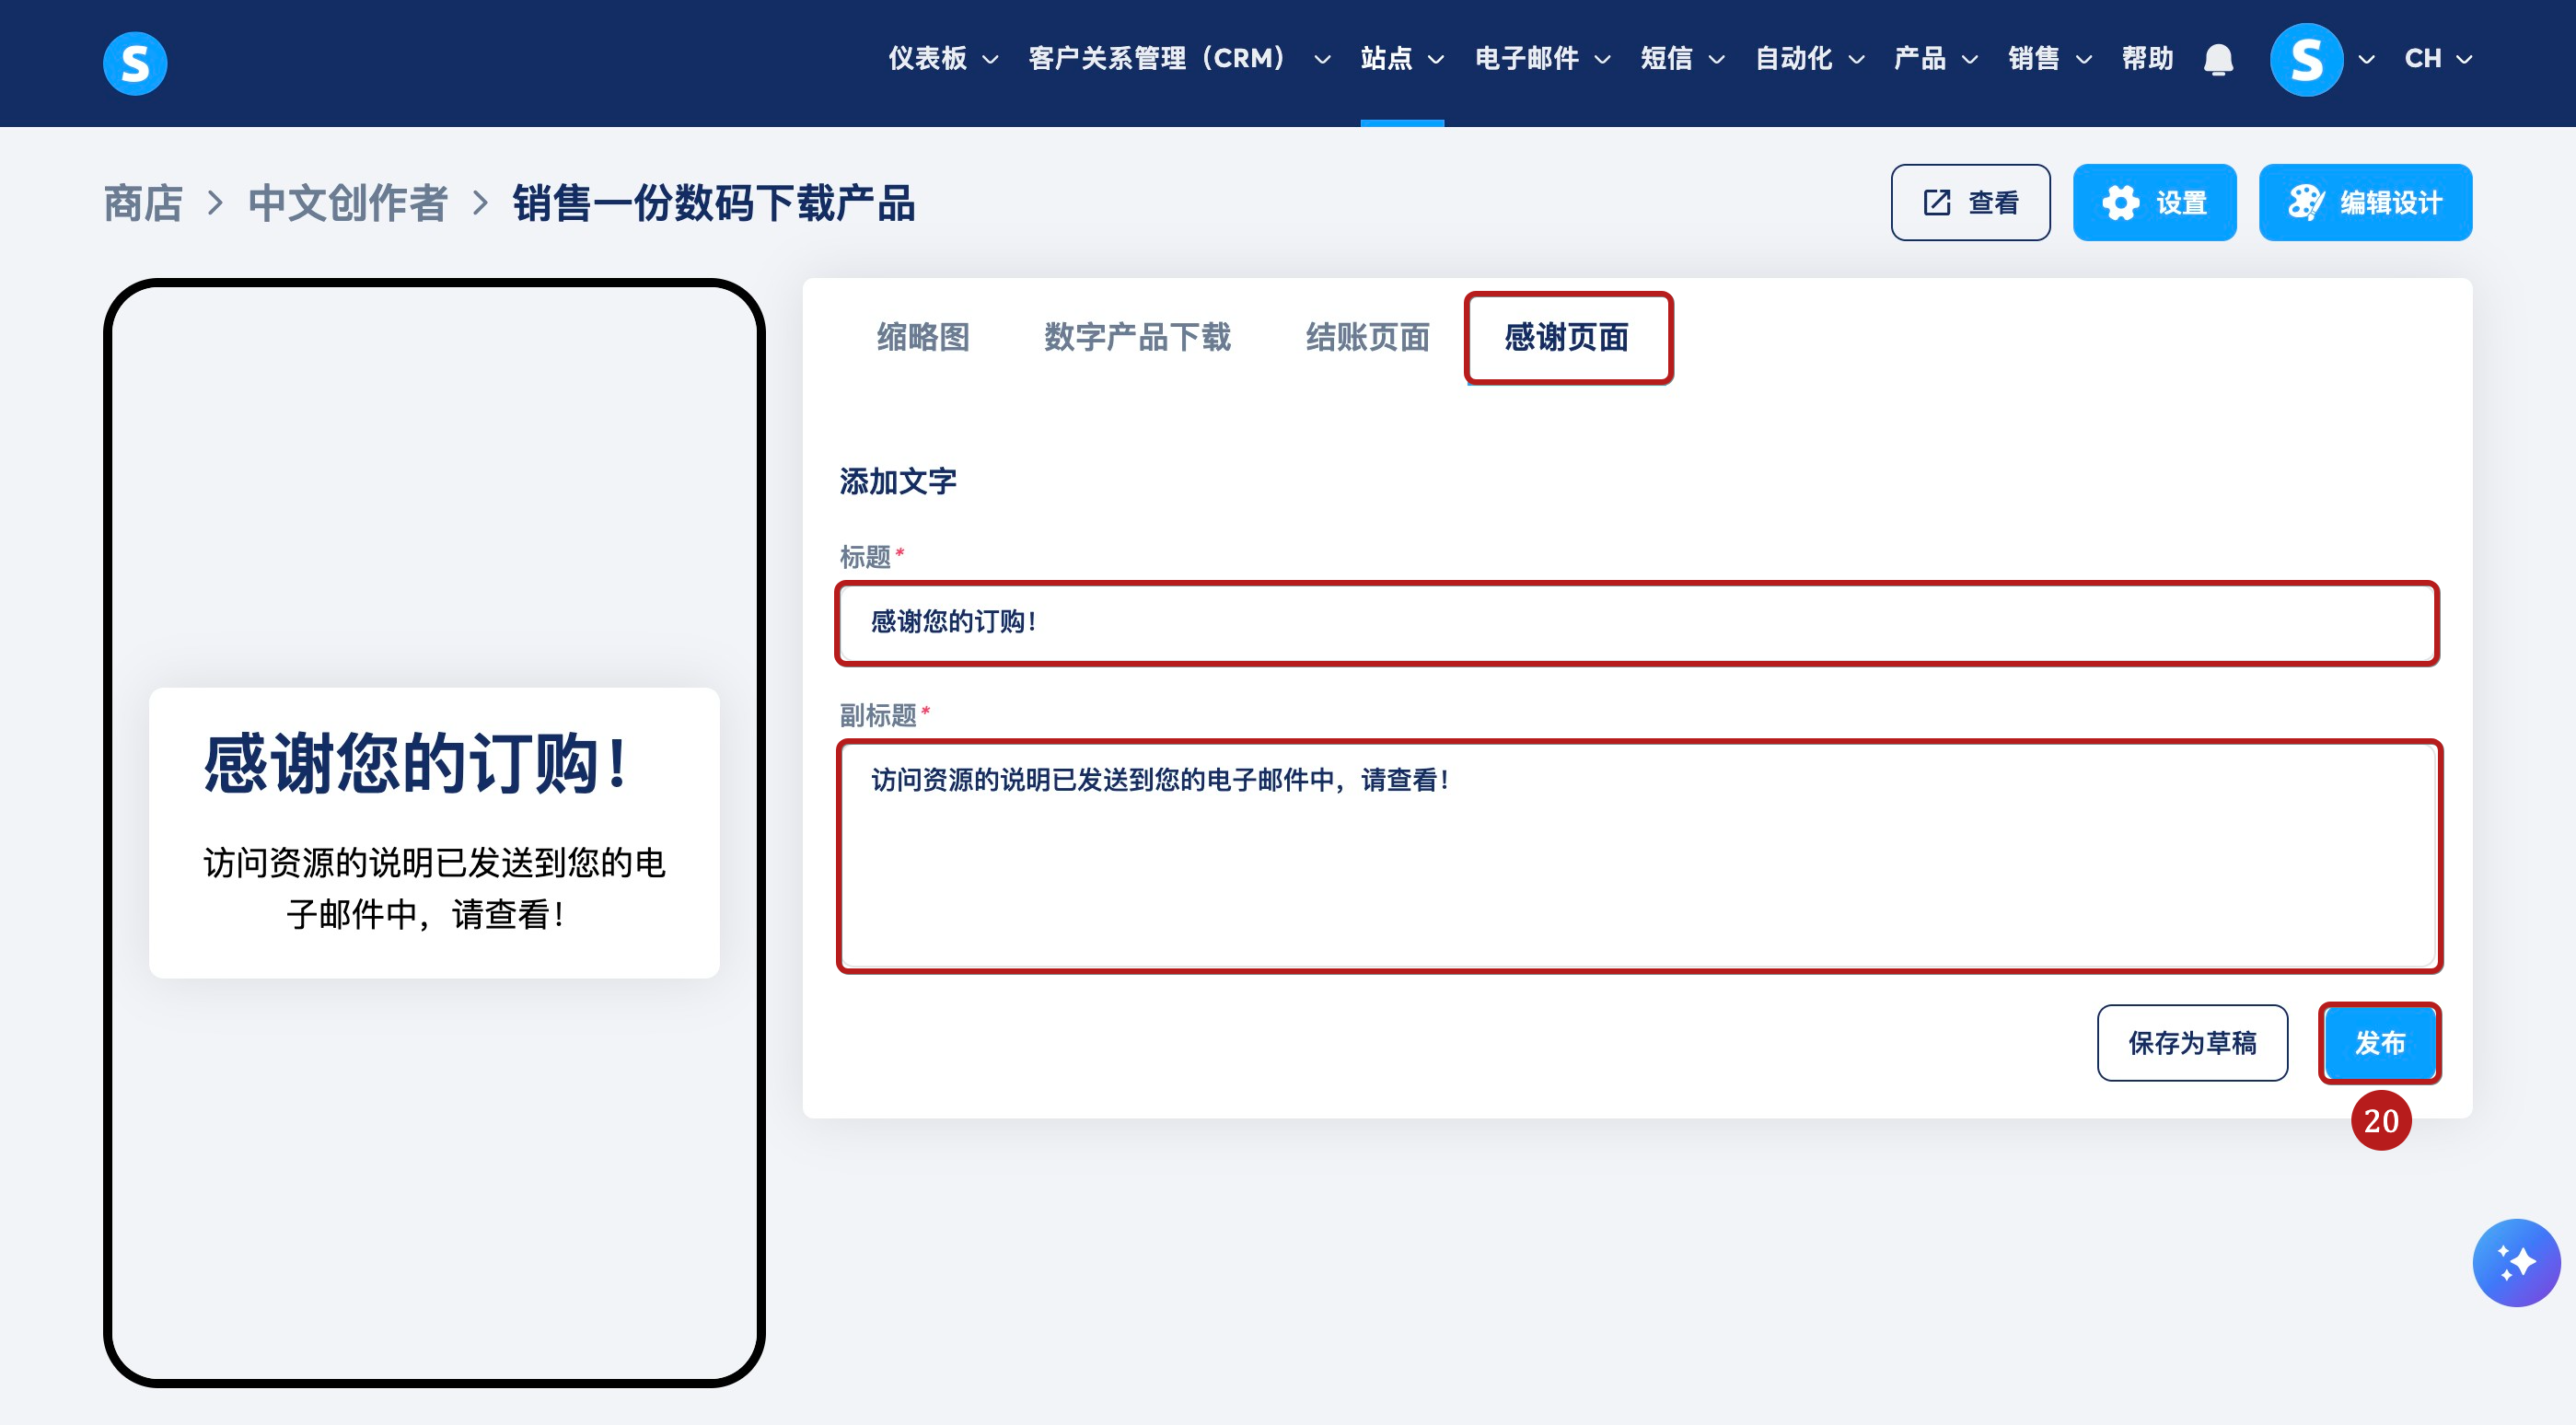
Task: Switch to the 缩略图 tab
Action: click(x=923, y=337)
